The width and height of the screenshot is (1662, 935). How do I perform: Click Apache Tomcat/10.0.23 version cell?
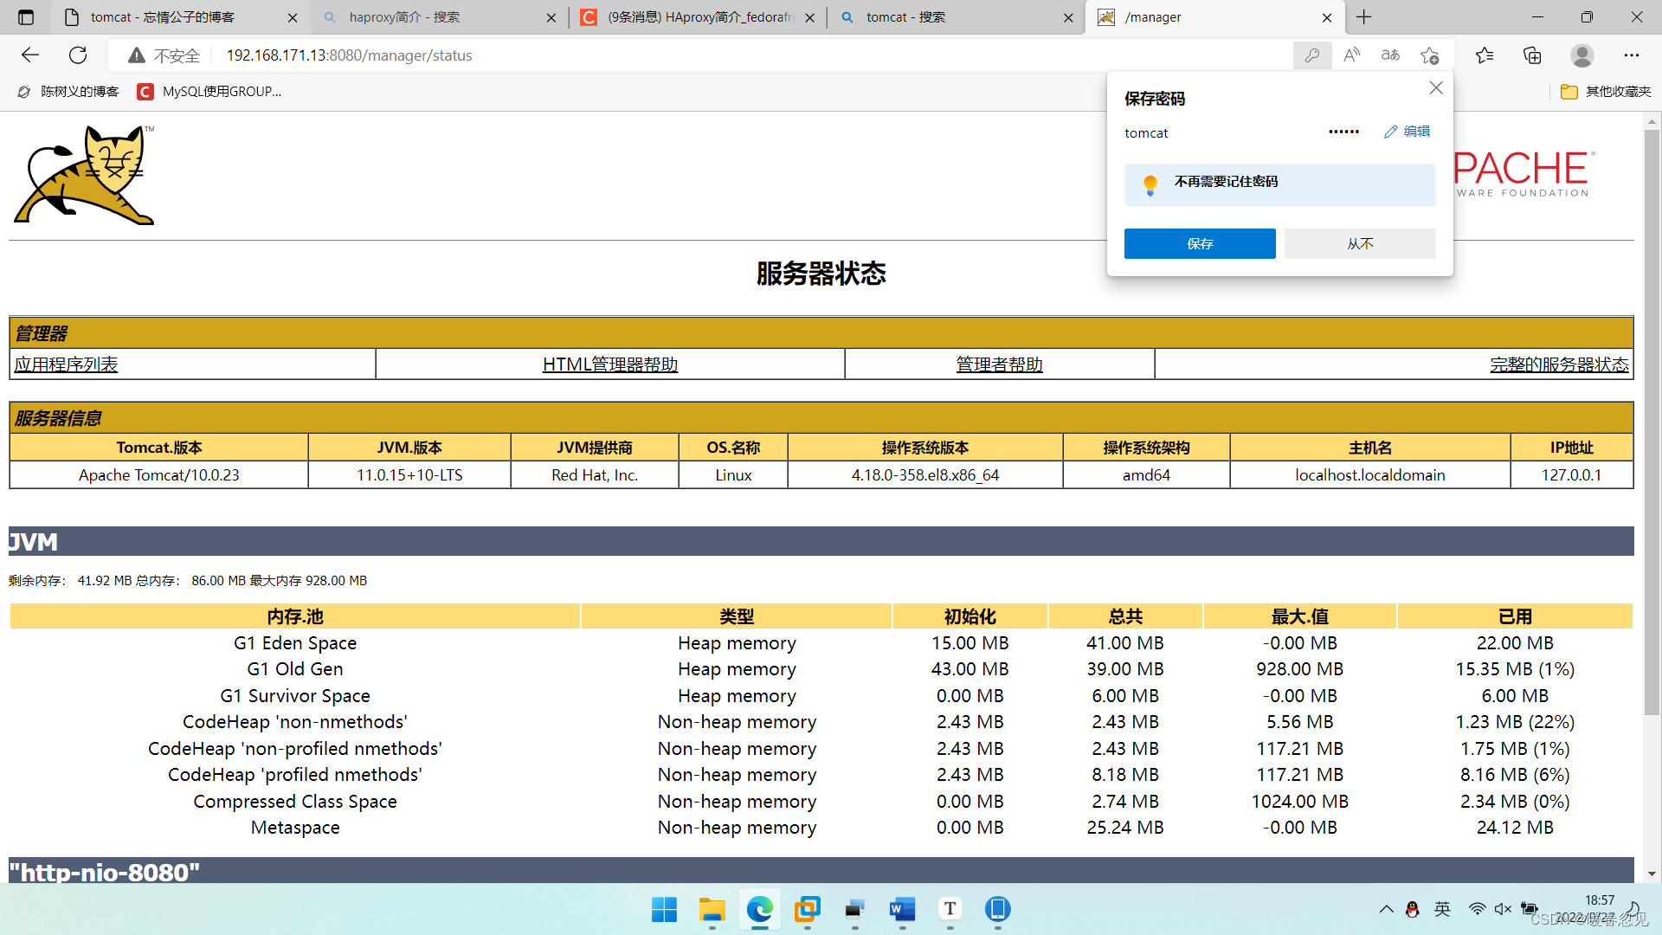pos(159,475)
